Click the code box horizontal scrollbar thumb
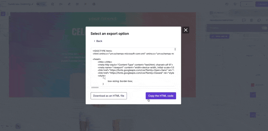Viewport: 268px width, 131px height. pos(95,87)
